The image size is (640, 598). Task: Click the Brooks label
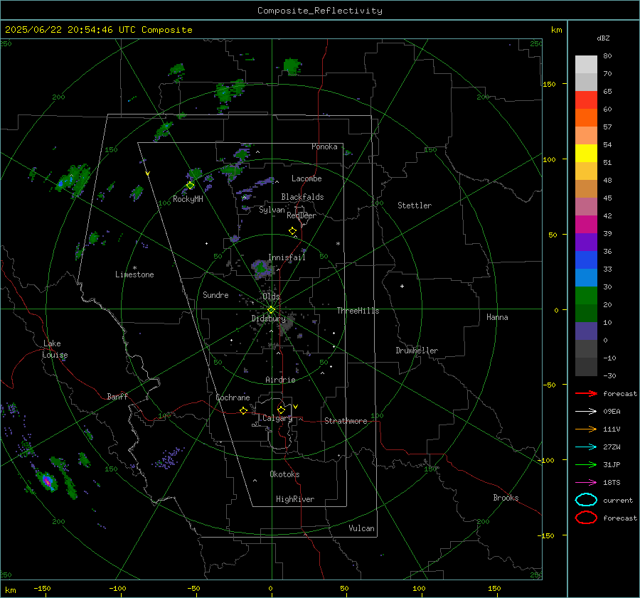pyautogui.click(x=506, y=498)
